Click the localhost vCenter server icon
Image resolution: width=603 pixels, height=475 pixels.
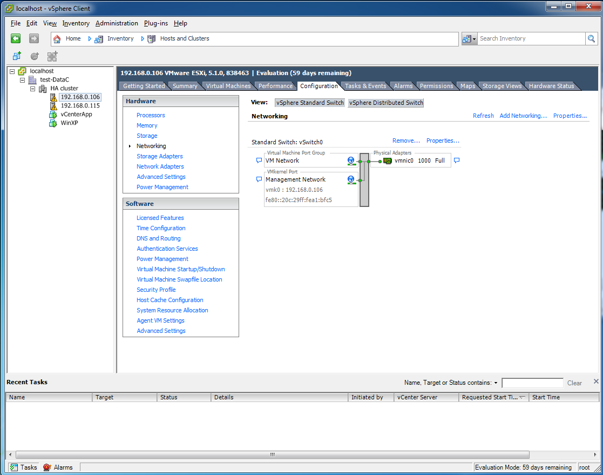tap(22, 71)
